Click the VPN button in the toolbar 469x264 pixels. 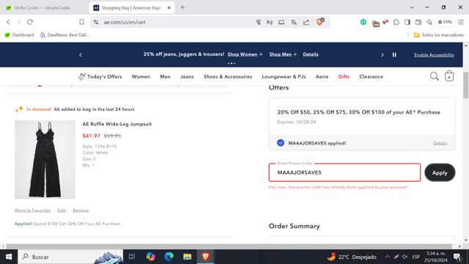click(x=445, y=22)
